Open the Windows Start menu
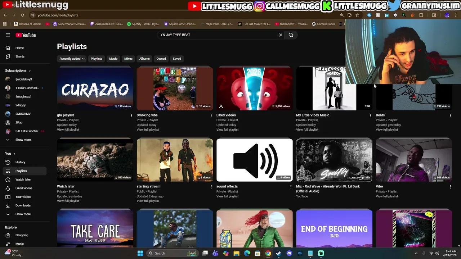Screen dimensions: 461x259 point(140,253)
